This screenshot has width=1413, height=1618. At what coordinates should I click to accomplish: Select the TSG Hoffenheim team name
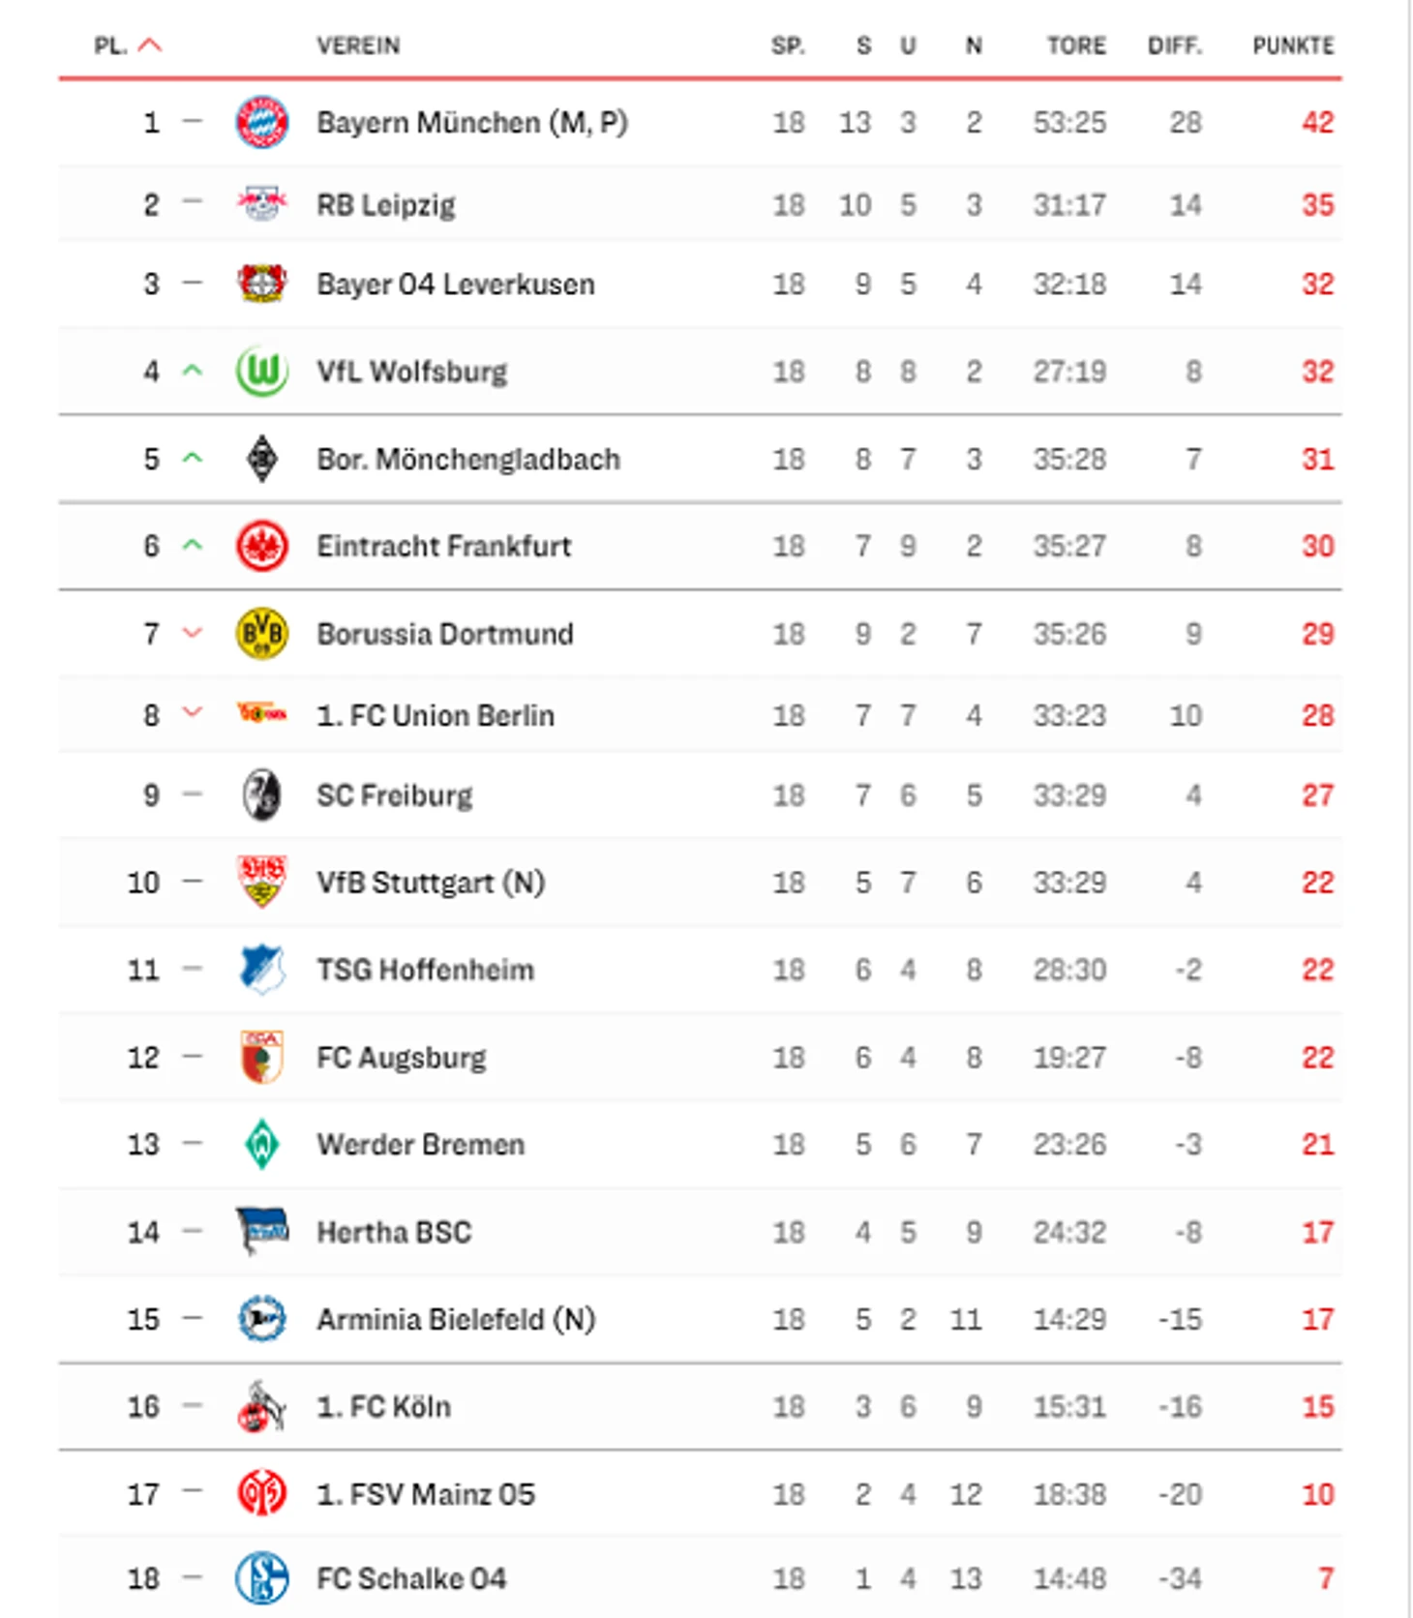[425, 970]
